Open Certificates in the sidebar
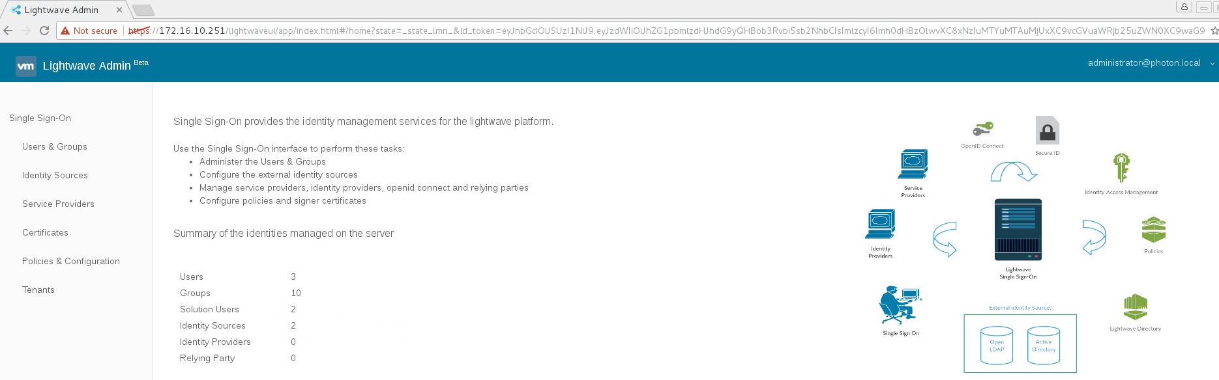1219x380 pixels. coord(45,232)
